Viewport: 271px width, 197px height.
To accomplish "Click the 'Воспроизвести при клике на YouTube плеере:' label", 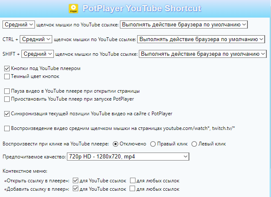I will point(56,144).
